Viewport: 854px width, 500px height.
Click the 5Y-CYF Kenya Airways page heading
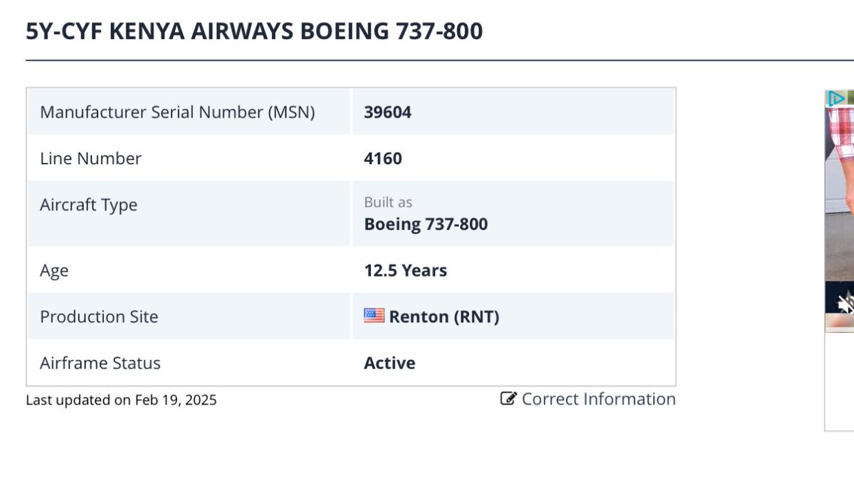click(254, 31)
